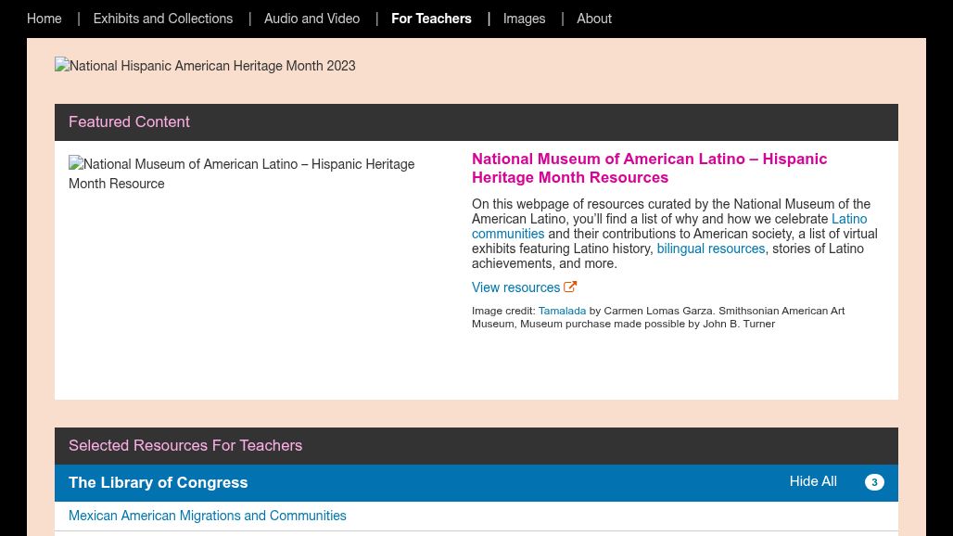This screenshot has height=536, width=953.
Task: Click the National Museum of American Latino resource image
Action: click(x=241, y=173)
